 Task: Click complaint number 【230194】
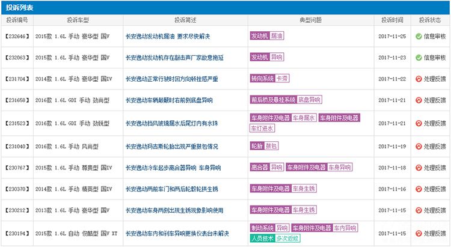pyautogui.click(x=17, y=234)
